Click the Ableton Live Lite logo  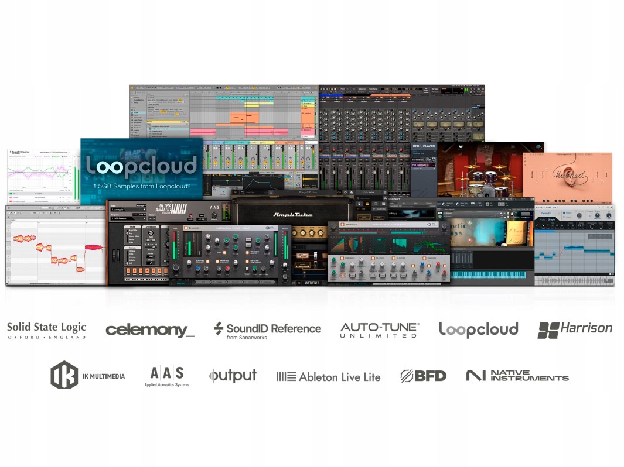(x=328, y=377)
